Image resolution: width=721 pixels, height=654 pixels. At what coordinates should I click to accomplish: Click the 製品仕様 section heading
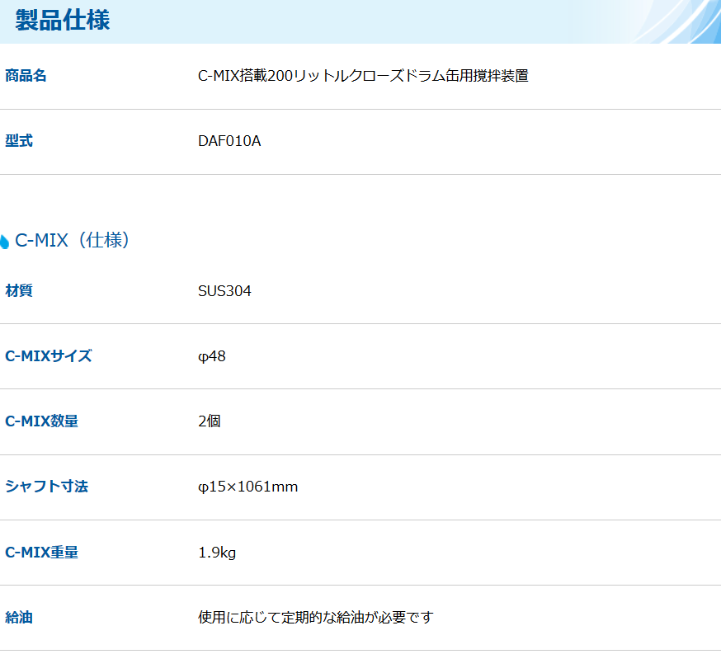tap(63, 21)
